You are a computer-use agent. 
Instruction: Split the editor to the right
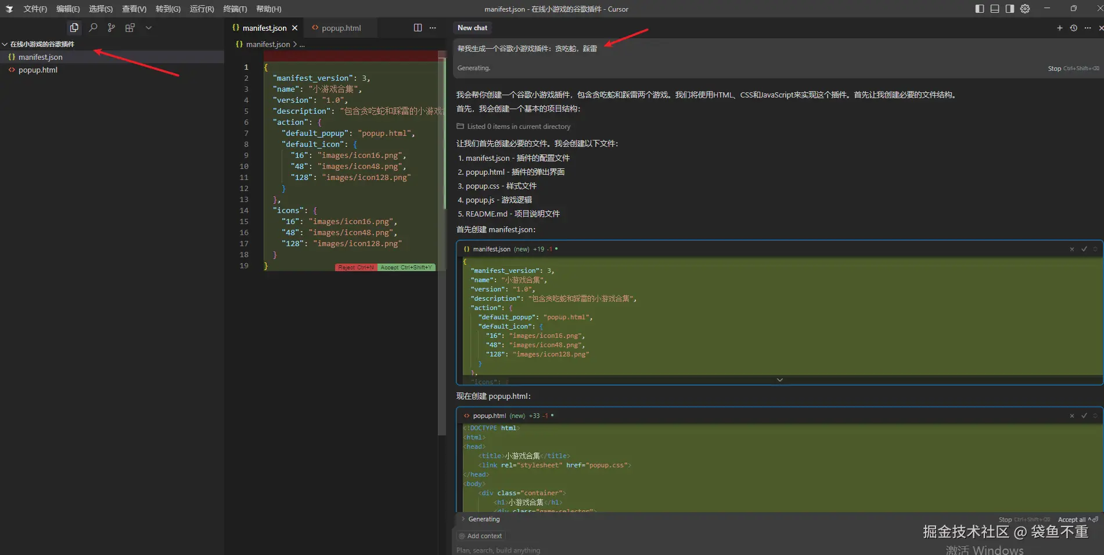(x=418, y=28)
